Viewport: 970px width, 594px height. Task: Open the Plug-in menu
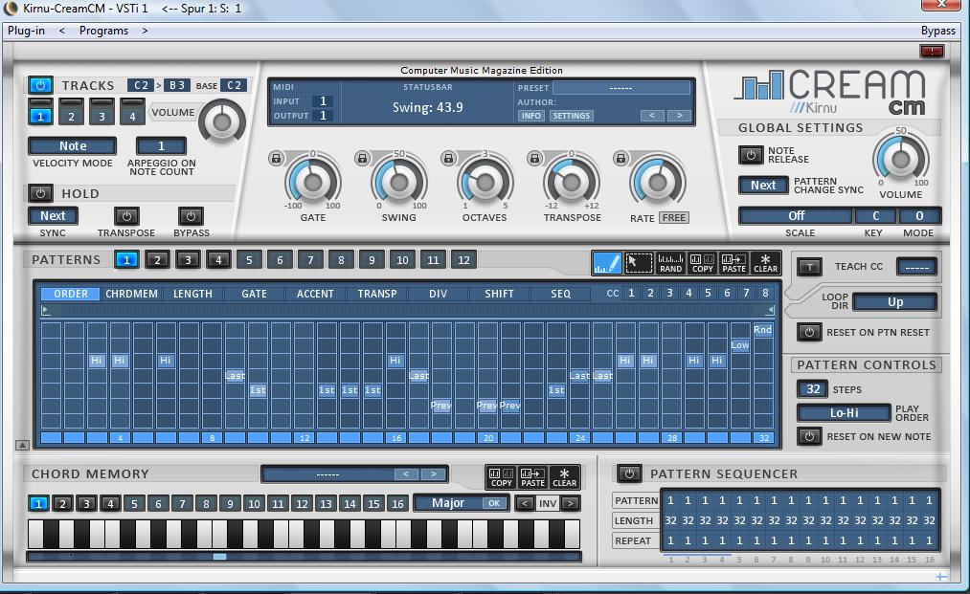26,31
